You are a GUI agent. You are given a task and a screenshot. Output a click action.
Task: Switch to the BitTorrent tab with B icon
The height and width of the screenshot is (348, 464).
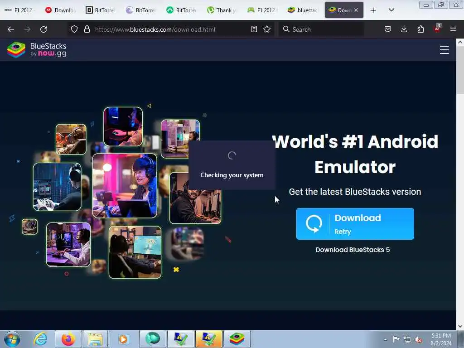pos(101,10)
